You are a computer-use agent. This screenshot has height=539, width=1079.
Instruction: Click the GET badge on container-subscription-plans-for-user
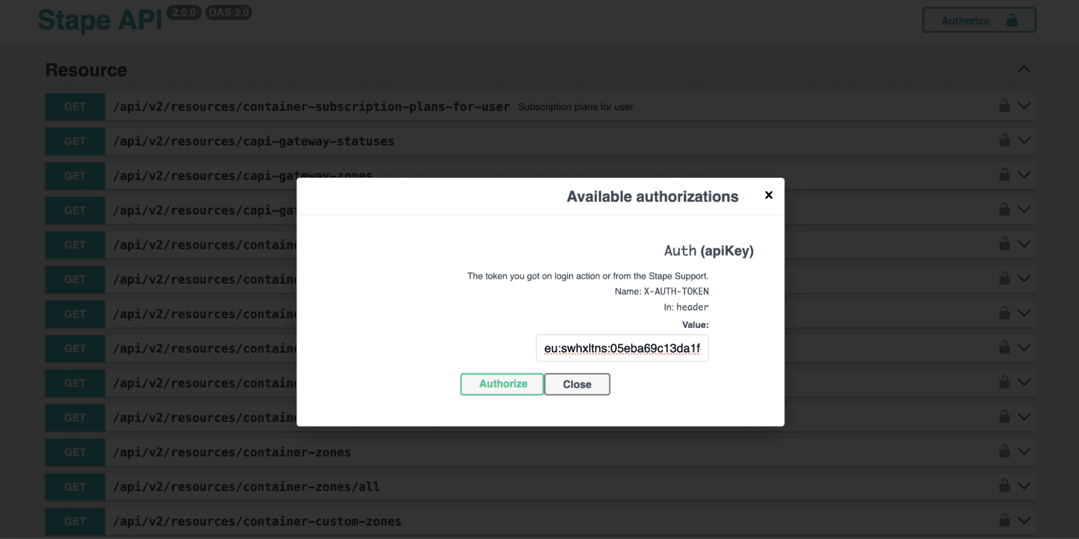[74, 106]
